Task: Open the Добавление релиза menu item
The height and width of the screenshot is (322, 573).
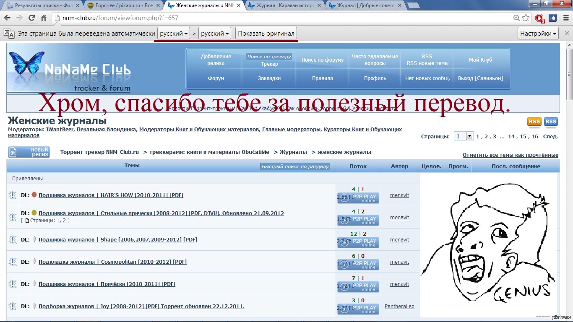Action: point(216,60)
